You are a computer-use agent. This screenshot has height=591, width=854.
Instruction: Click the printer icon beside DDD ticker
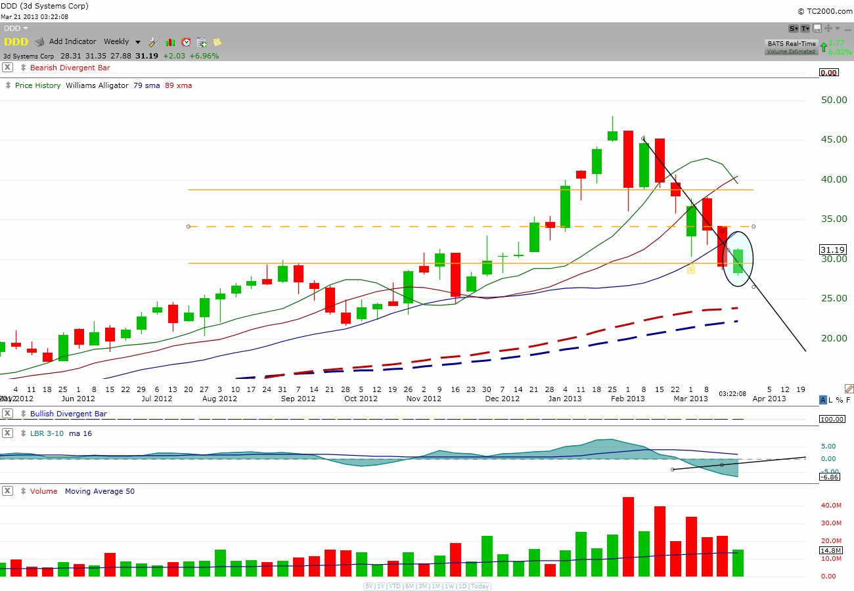tap(39, 42)
